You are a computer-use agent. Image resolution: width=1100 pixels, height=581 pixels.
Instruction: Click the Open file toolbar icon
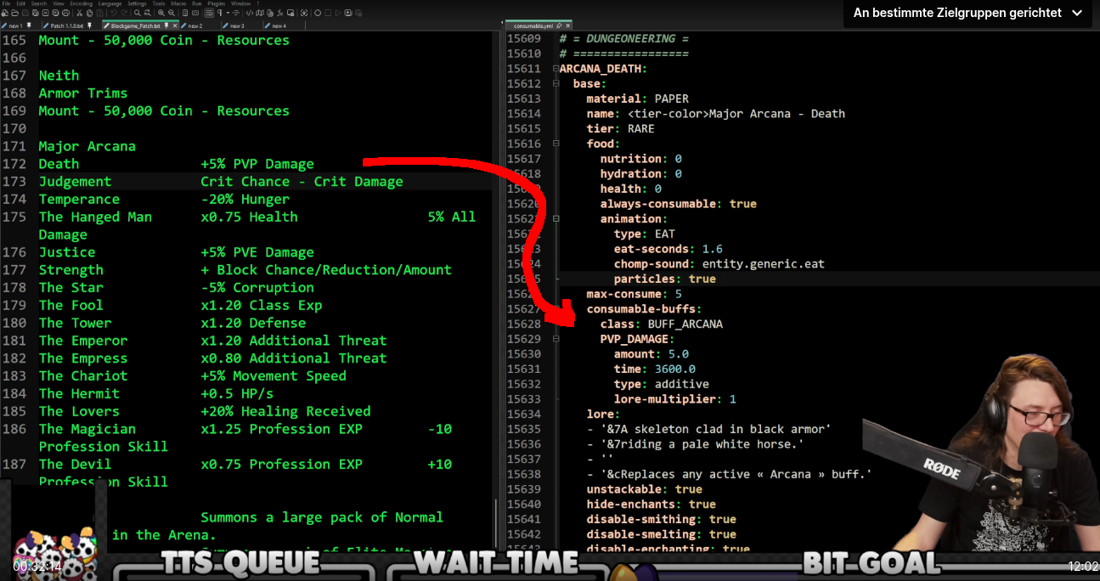click(x=14, y=13)
